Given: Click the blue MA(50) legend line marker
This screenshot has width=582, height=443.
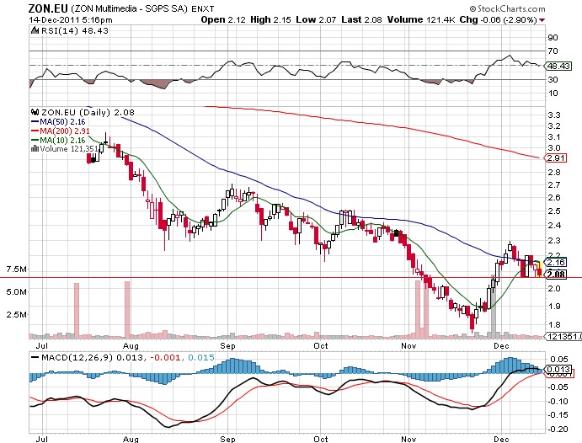Looking at the screenshot, I should point(35,121).
